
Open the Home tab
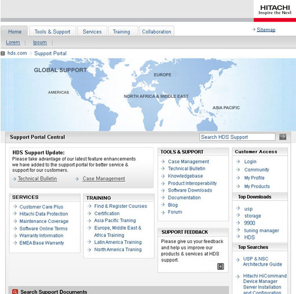(14, 31)
